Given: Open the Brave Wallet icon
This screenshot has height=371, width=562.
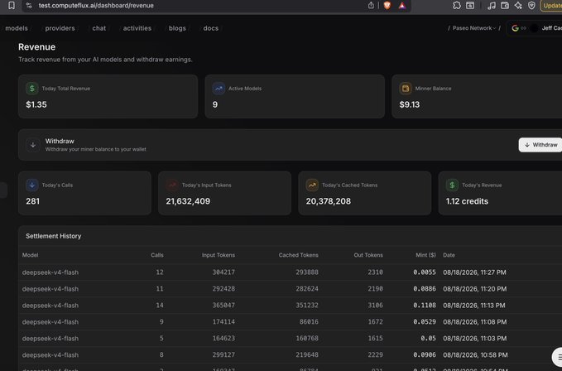Looking at the screenshot, I should 505,5.
